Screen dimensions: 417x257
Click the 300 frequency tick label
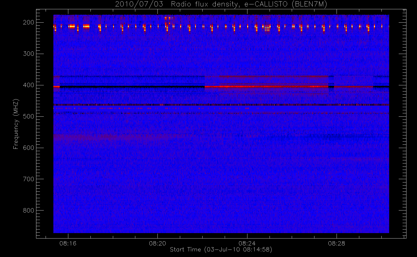(x=29, y=54)
